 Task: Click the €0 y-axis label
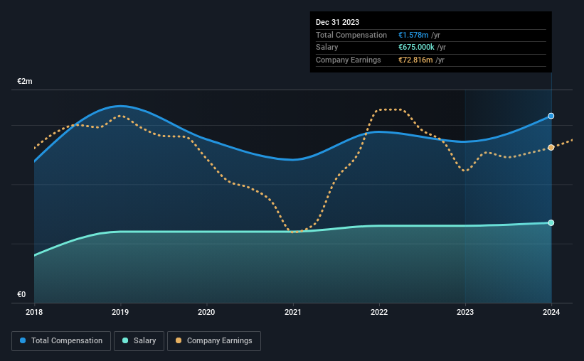click(21, 294)
